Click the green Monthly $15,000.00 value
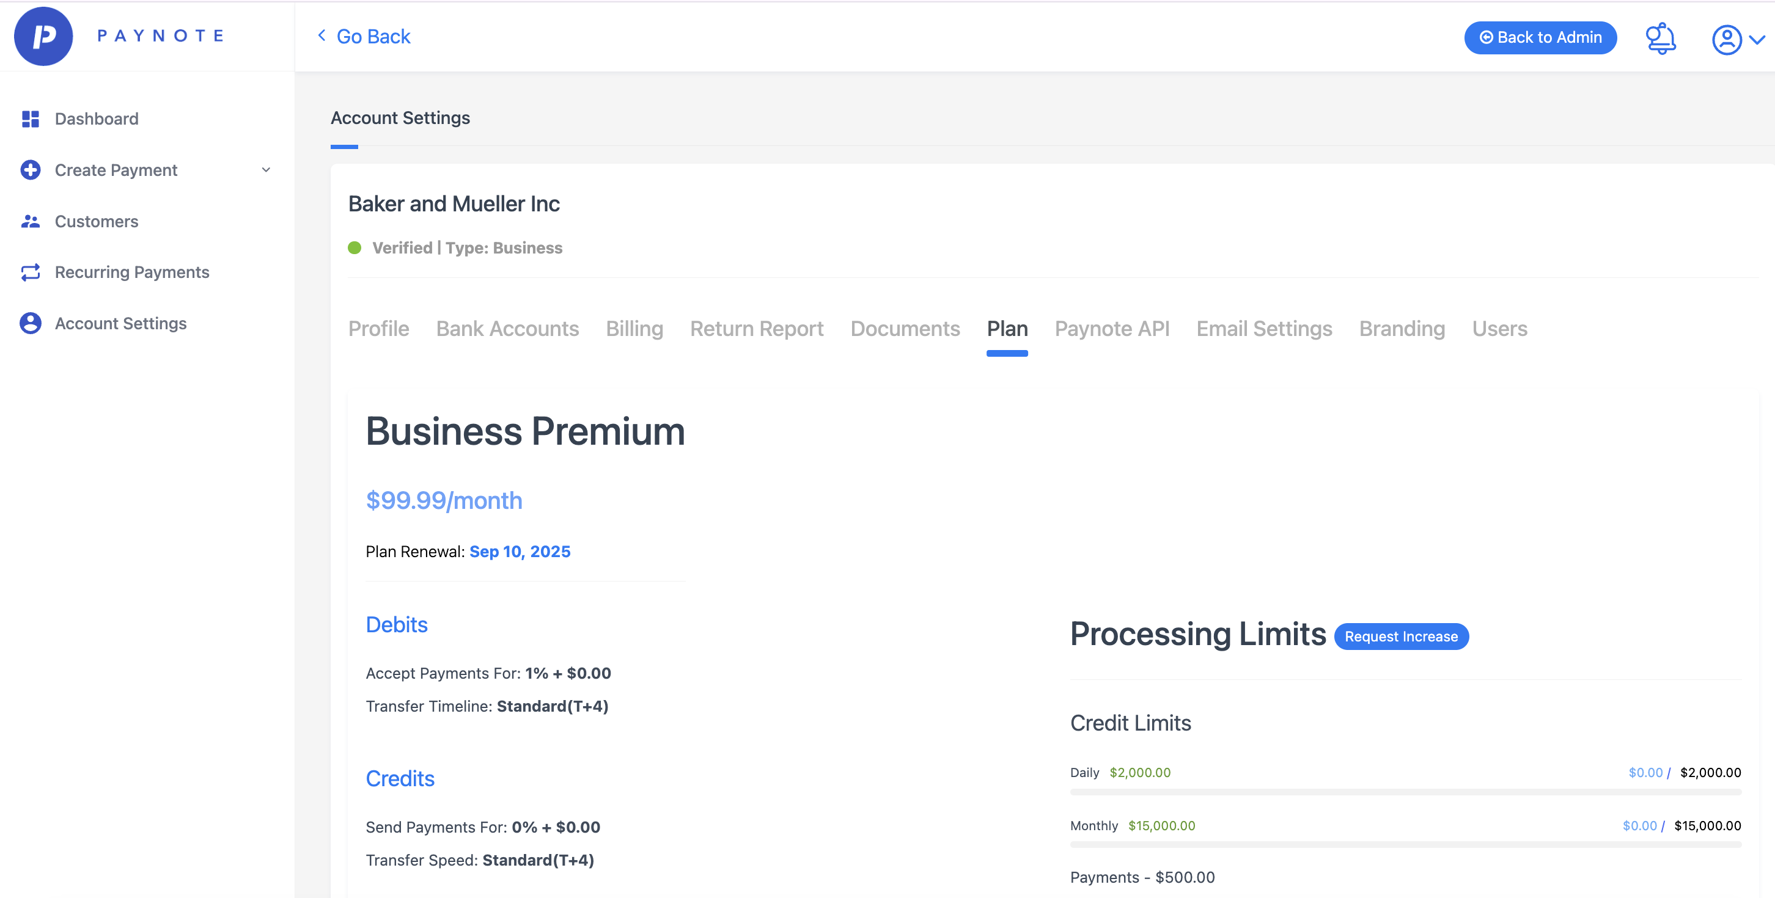This screenshot has height=898, width=1775. click(1161, 826)
